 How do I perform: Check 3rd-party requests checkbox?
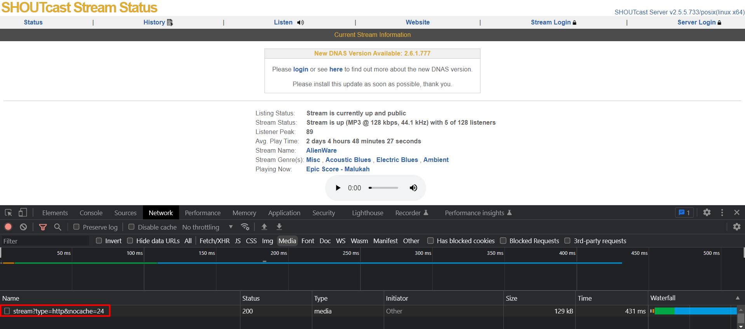[567, 241]
